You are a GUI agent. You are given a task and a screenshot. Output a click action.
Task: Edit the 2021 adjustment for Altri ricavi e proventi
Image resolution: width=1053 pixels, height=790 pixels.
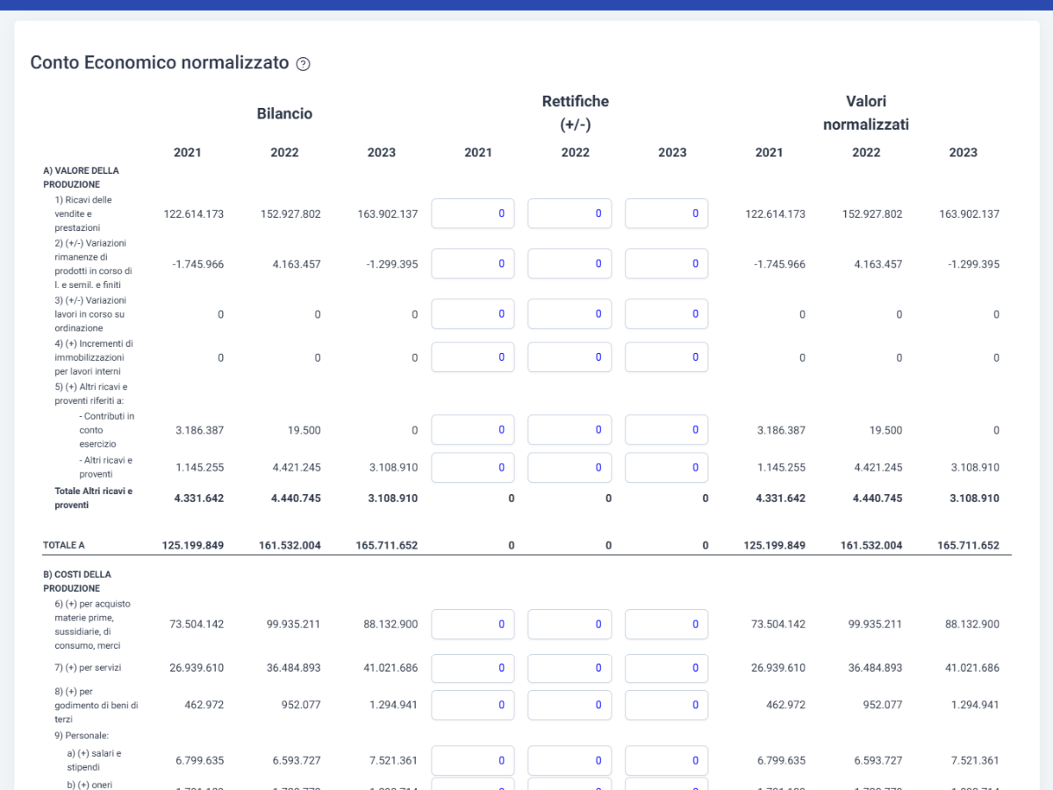coord(473,467)
